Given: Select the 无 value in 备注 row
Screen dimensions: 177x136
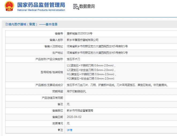Looking at the screenshot, I should click(x=68, y=104).
